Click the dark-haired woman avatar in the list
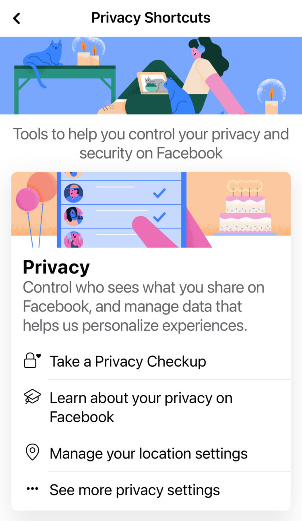 tap(73, 216)
